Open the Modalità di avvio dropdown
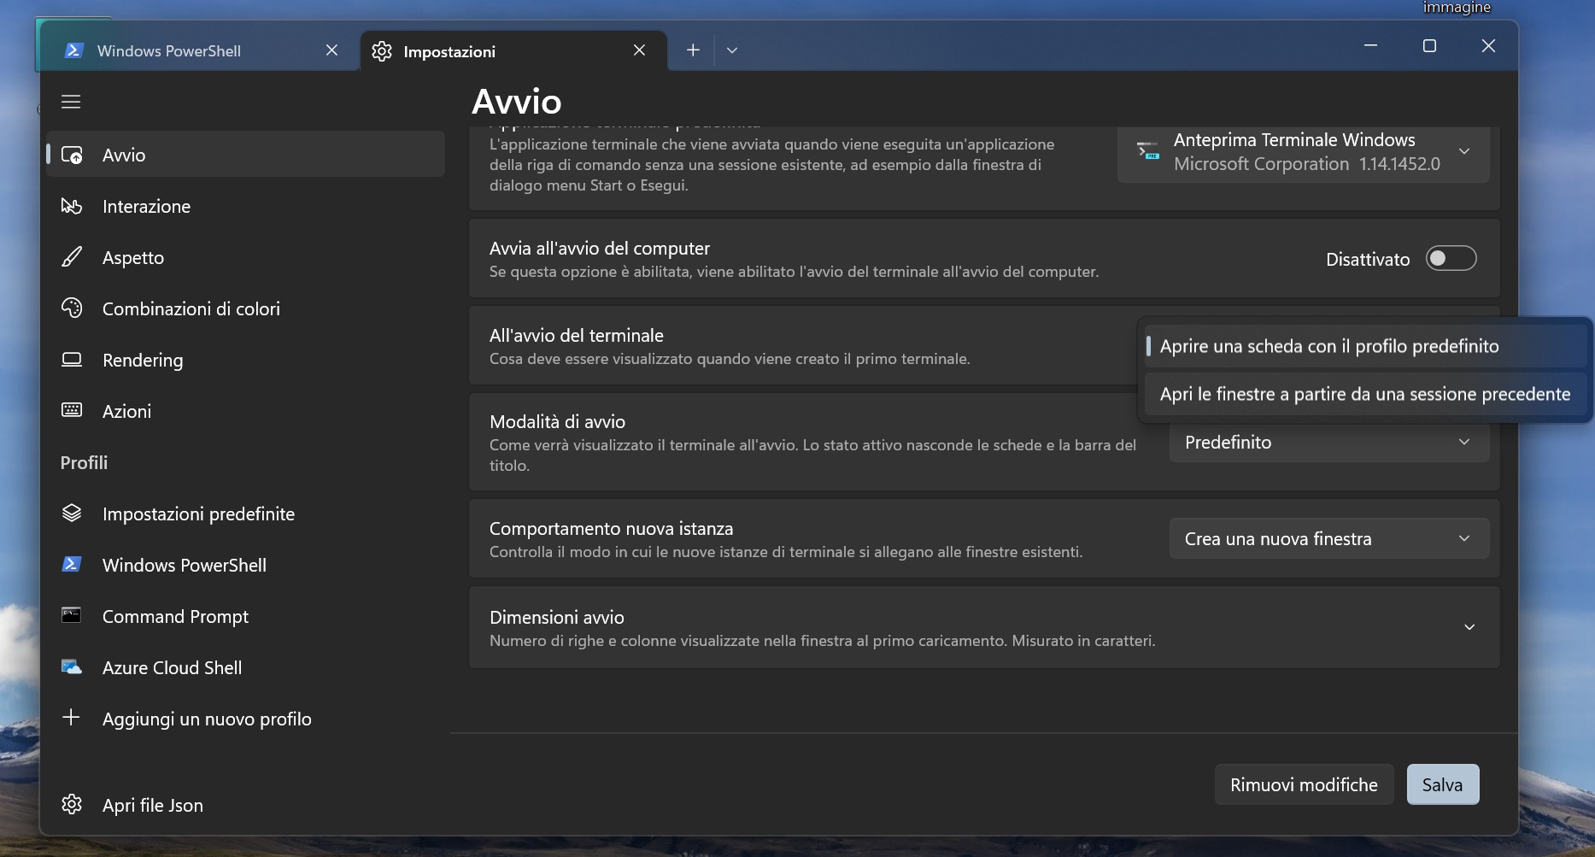The width and height of the screenshot is (1595, 857). point(1329,443)
